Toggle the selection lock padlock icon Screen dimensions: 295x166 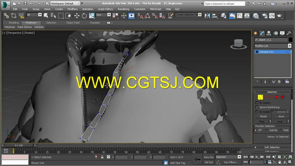[x=102, y=157]
